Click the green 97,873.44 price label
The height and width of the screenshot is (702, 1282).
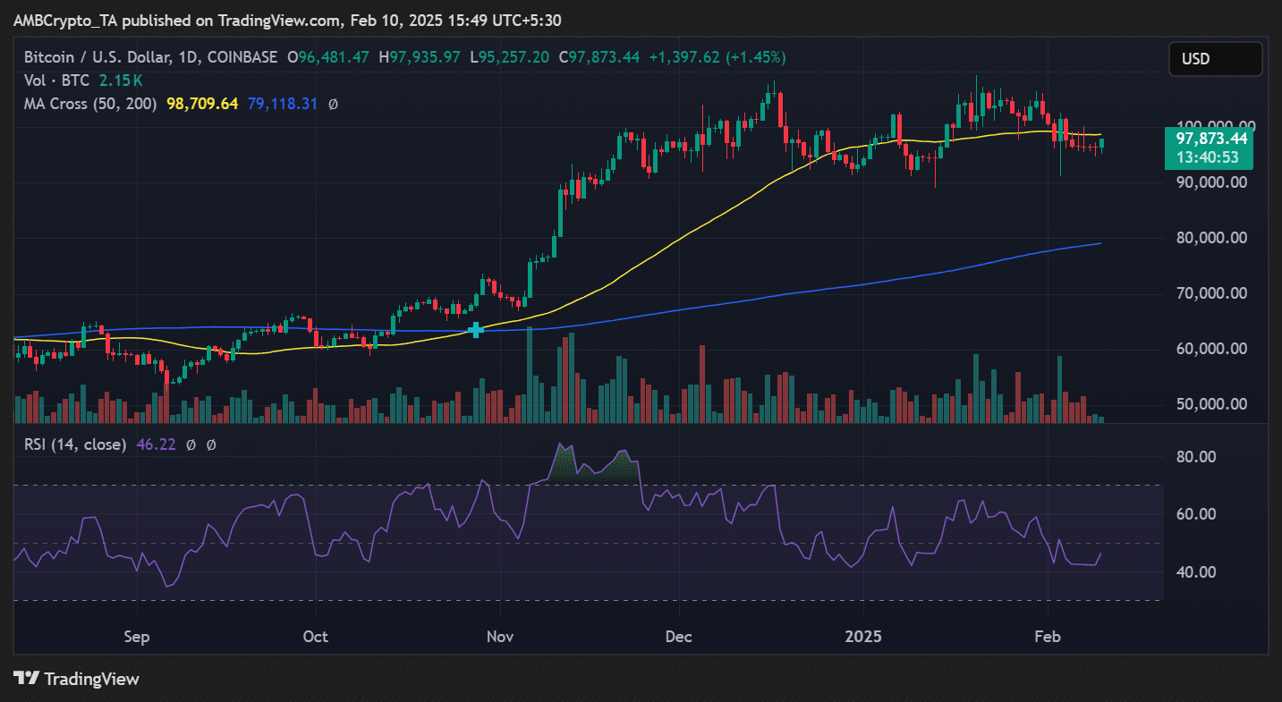point(1210,140)
